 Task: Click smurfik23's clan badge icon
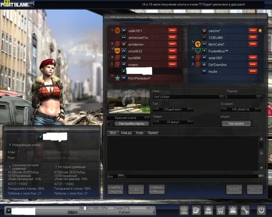117,51
